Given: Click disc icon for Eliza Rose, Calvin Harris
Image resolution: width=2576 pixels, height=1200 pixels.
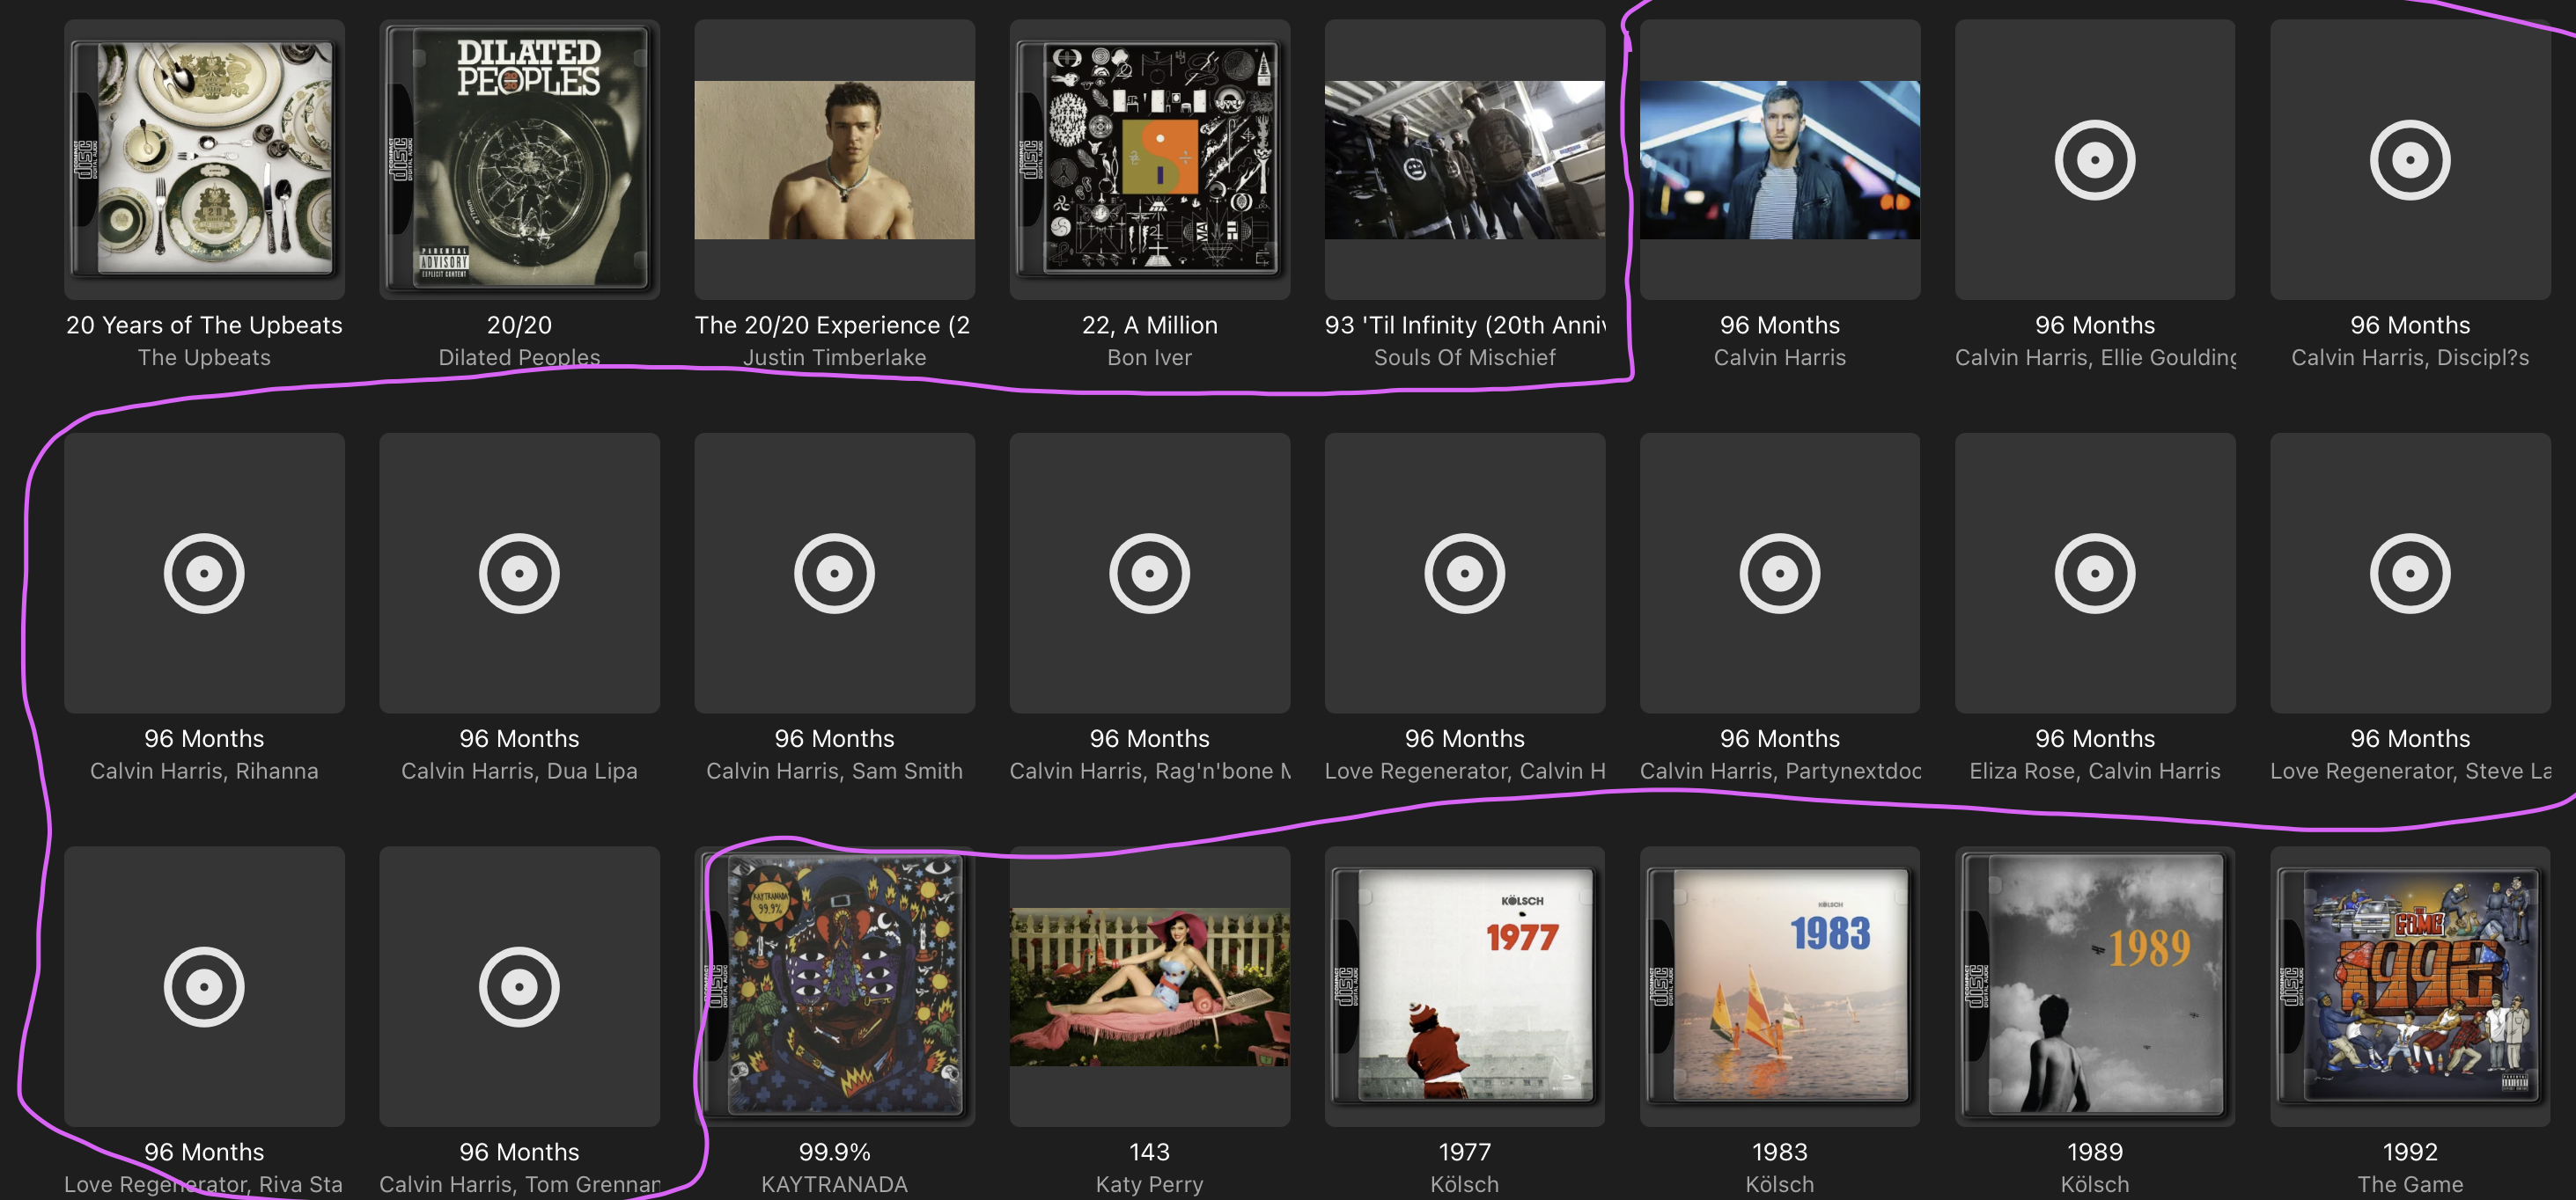Looking at the screenshot, I should (2094, 573).
